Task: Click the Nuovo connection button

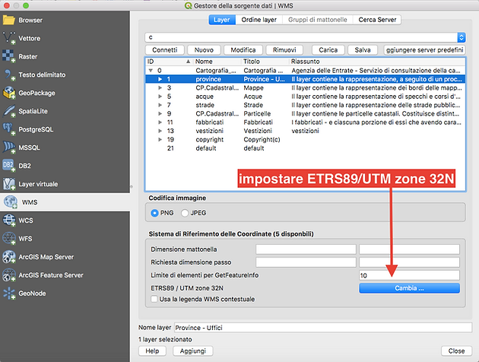Action: point(204,49)
